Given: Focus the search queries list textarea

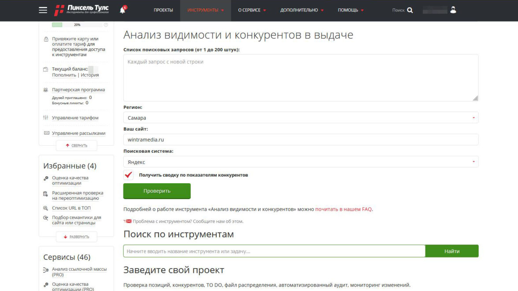Looking at the screenshot, I should click(x=300, y=78).
